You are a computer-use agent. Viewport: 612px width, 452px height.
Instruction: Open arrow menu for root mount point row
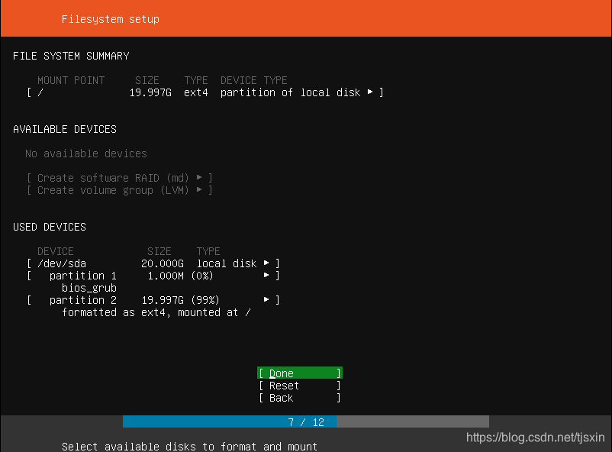[x=370, y=92]
